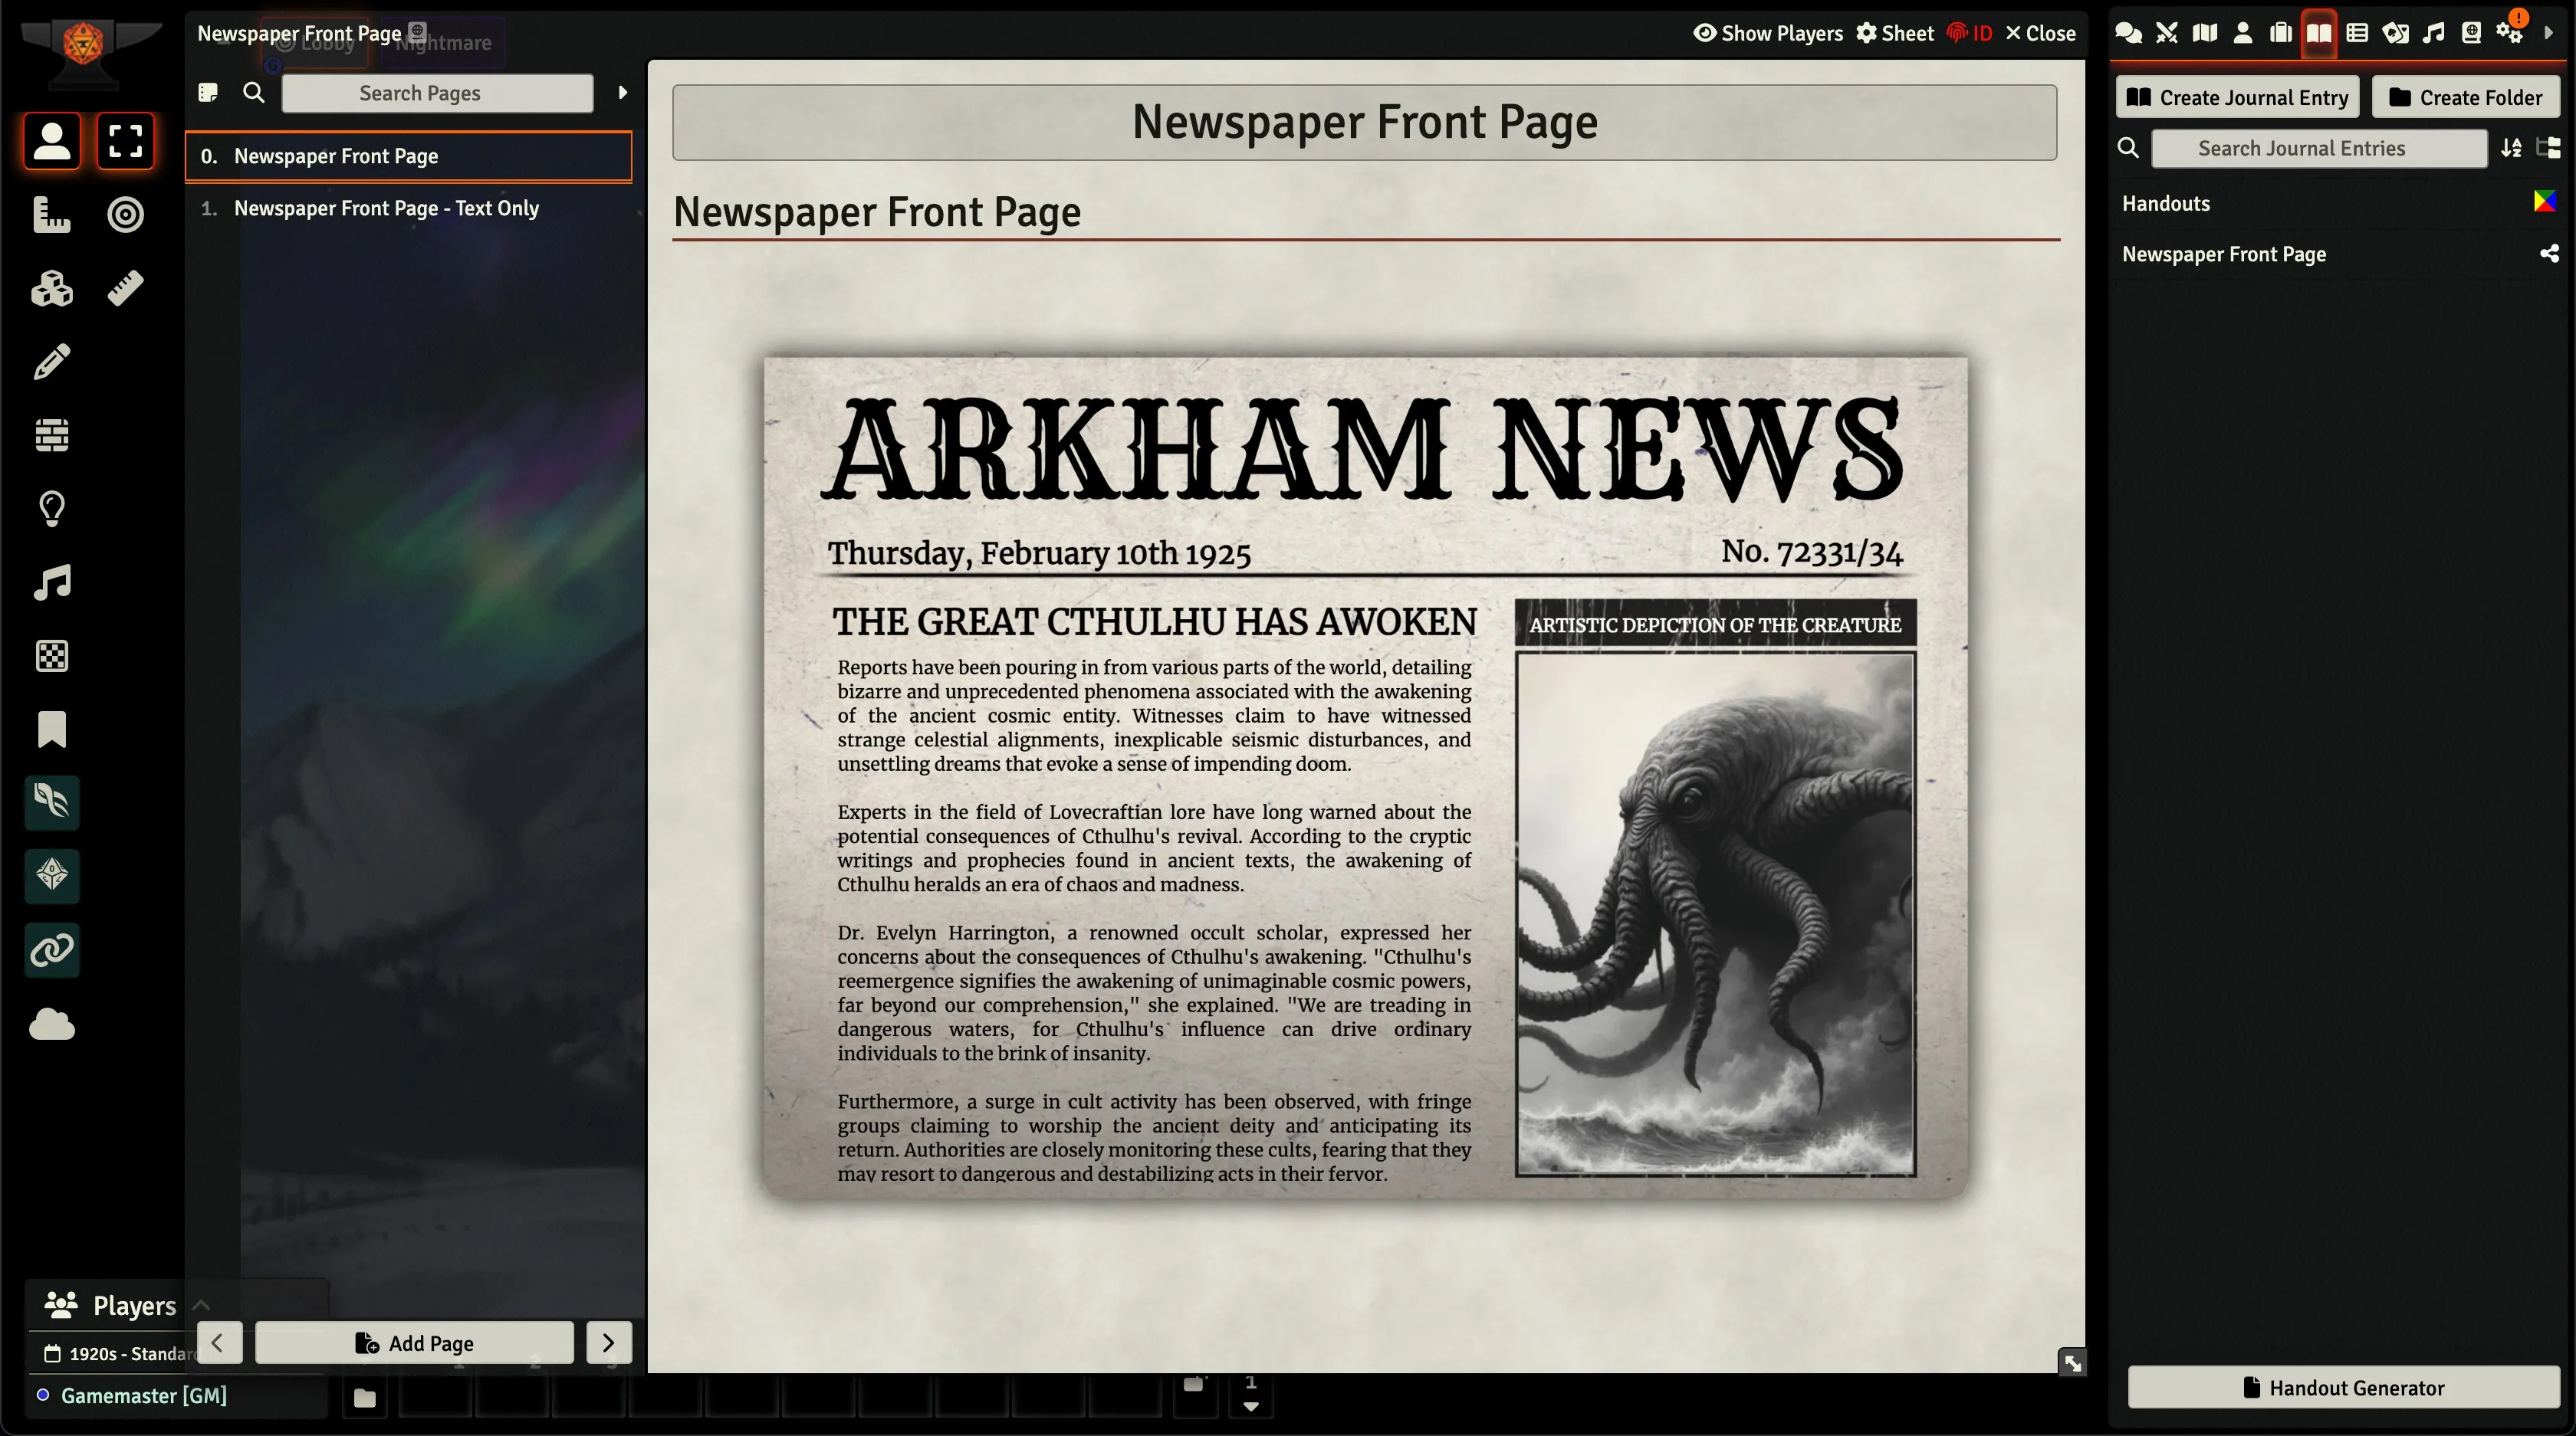Select the Drawing tools pencil
Image resolution: width=2576 pixels, height=1436 pixels.
point(52,362)
